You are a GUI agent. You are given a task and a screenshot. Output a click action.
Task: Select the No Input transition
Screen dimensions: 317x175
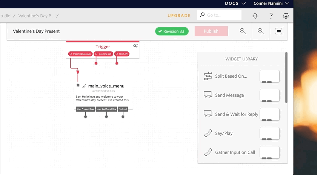click(123, 109)
